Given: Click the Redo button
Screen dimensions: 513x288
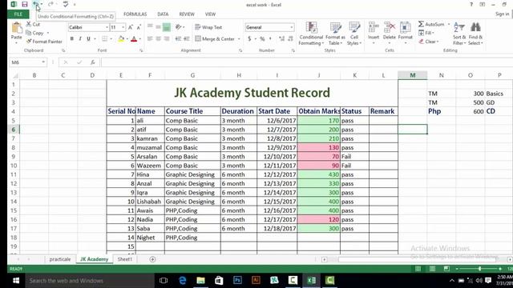Looking at the screenshot, I should [x=50, y=4].
